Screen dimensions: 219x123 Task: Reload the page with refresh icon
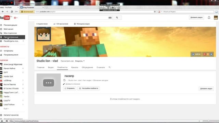coord(12,12)
